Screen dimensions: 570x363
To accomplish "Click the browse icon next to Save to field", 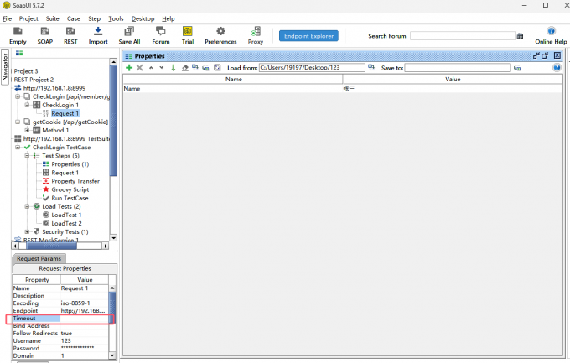I will tap(517, 68).
